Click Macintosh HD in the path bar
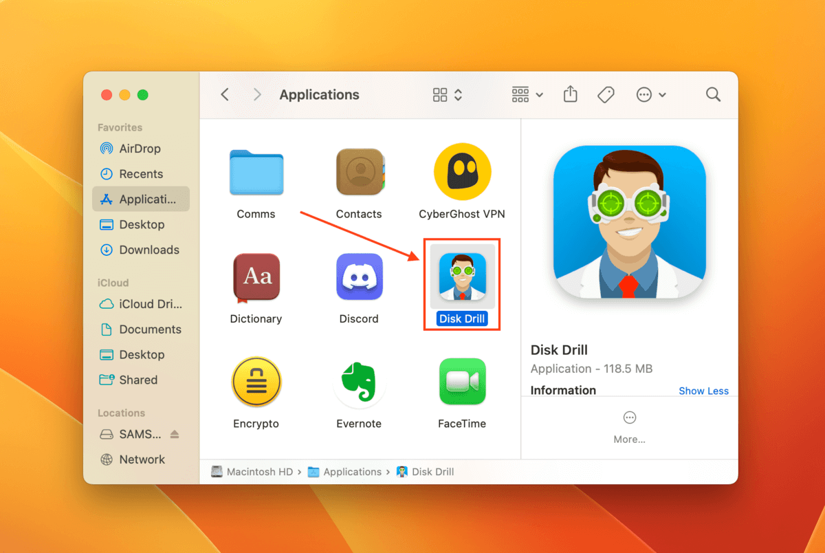This screenshot has height=553, width=825. pos(252,472)
